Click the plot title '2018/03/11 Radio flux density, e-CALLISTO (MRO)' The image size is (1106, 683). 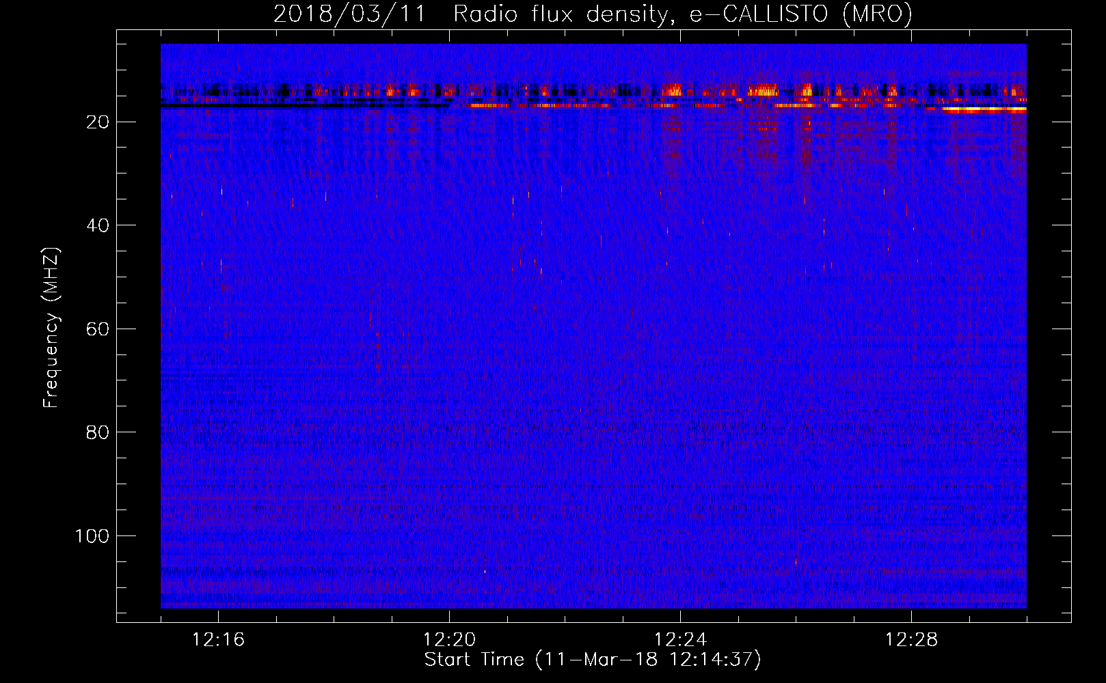click(593, 14)
